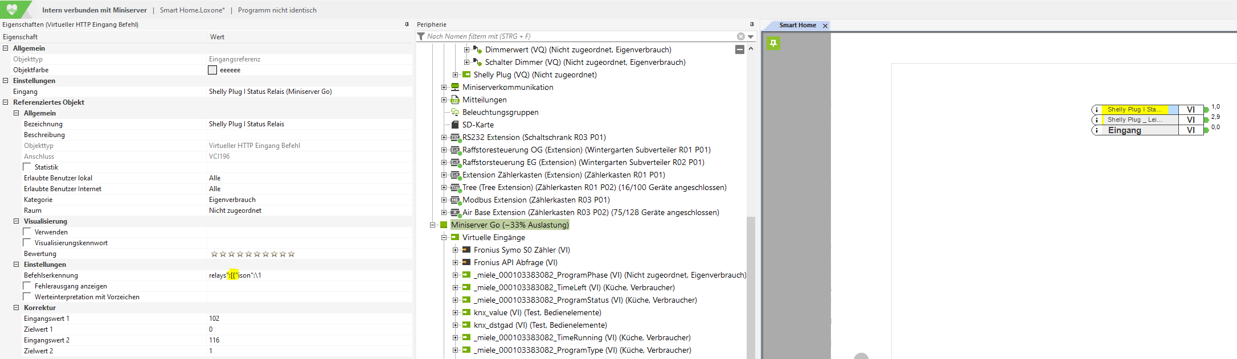
Task: Click the minus collapse-all button in Peripherie
Action: click(739, 49)
